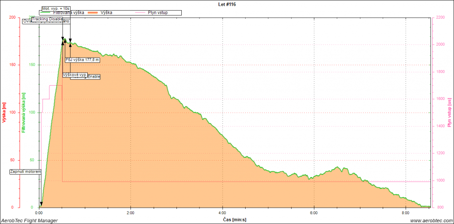Click the 4:00 tick on time axis
Viewport: 454px width, 224px height.
(222, 212)
